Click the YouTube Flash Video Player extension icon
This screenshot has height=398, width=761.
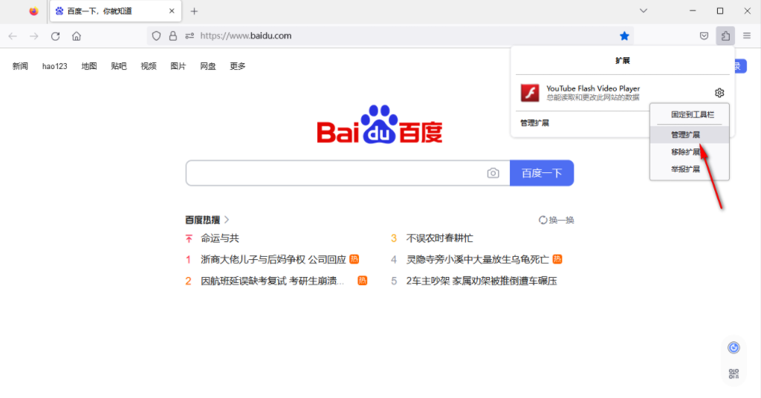click(530, 93)
